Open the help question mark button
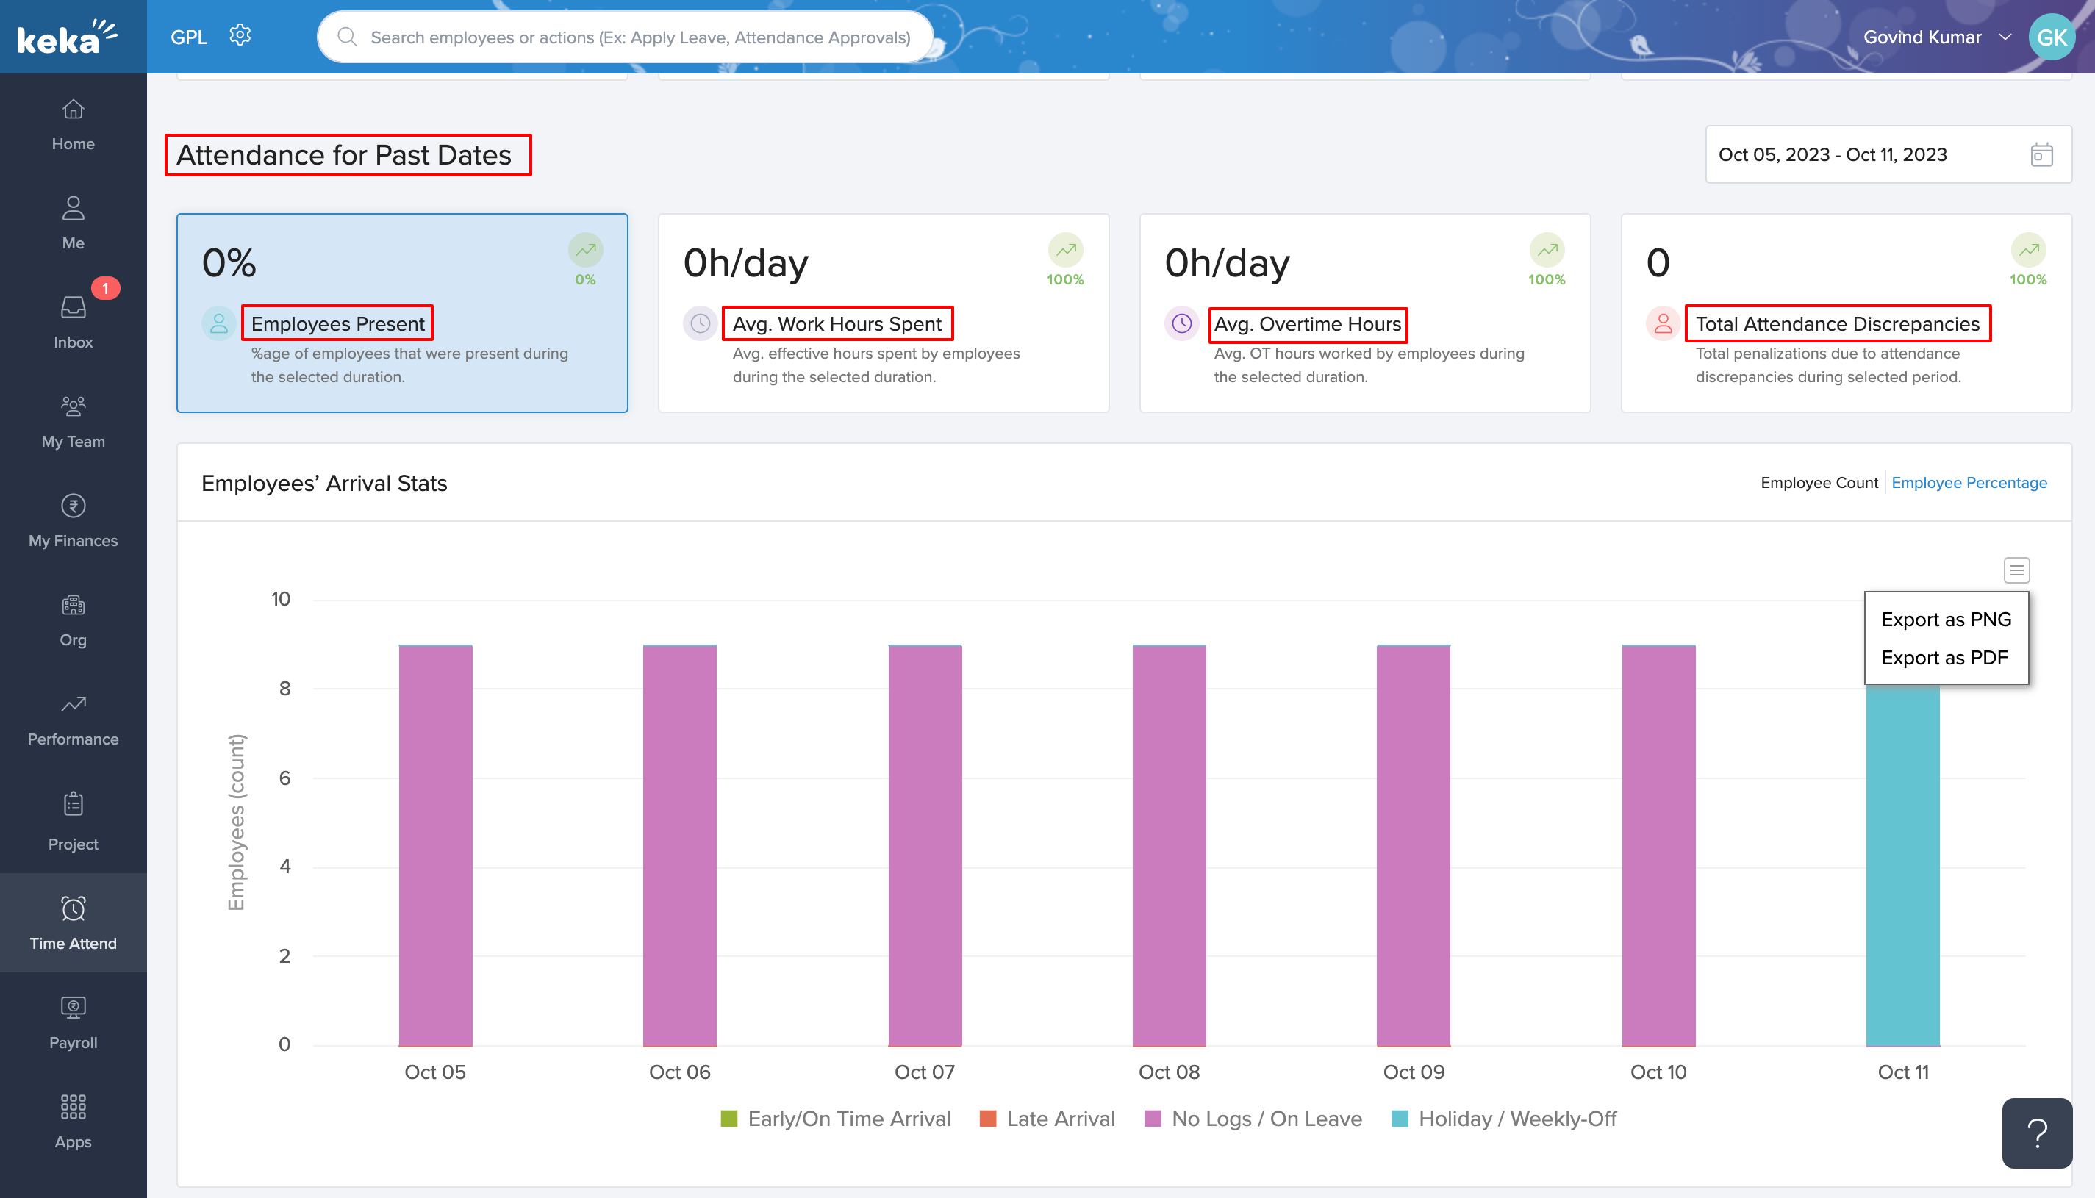This screenshot has width=2095, height=1198. tap(2037, 1133)
